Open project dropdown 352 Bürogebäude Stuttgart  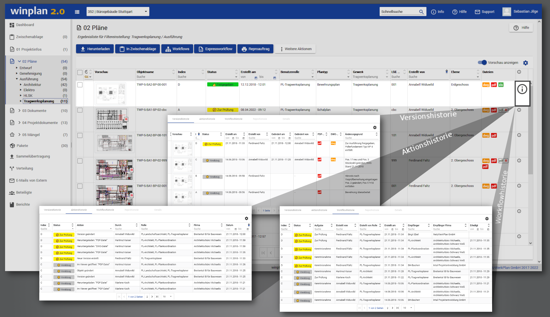[x=118, y=12]
